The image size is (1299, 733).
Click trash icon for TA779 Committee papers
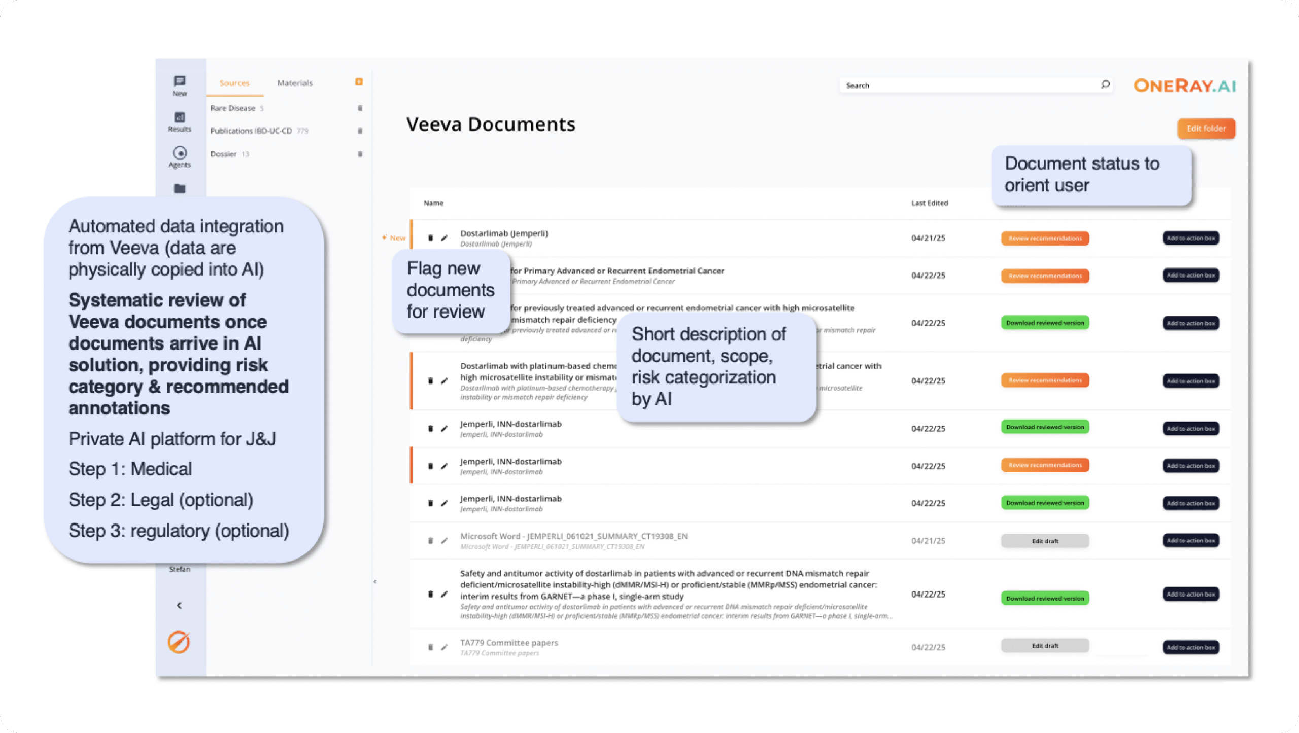tap(430, 647)
